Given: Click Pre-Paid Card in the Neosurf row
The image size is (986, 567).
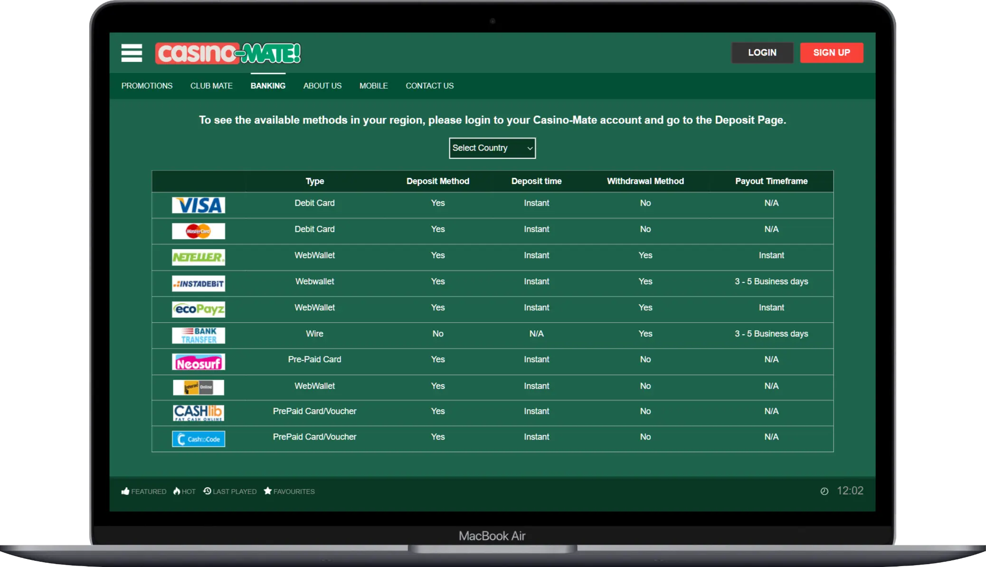Looking at the screenshot, I should 314,359.
